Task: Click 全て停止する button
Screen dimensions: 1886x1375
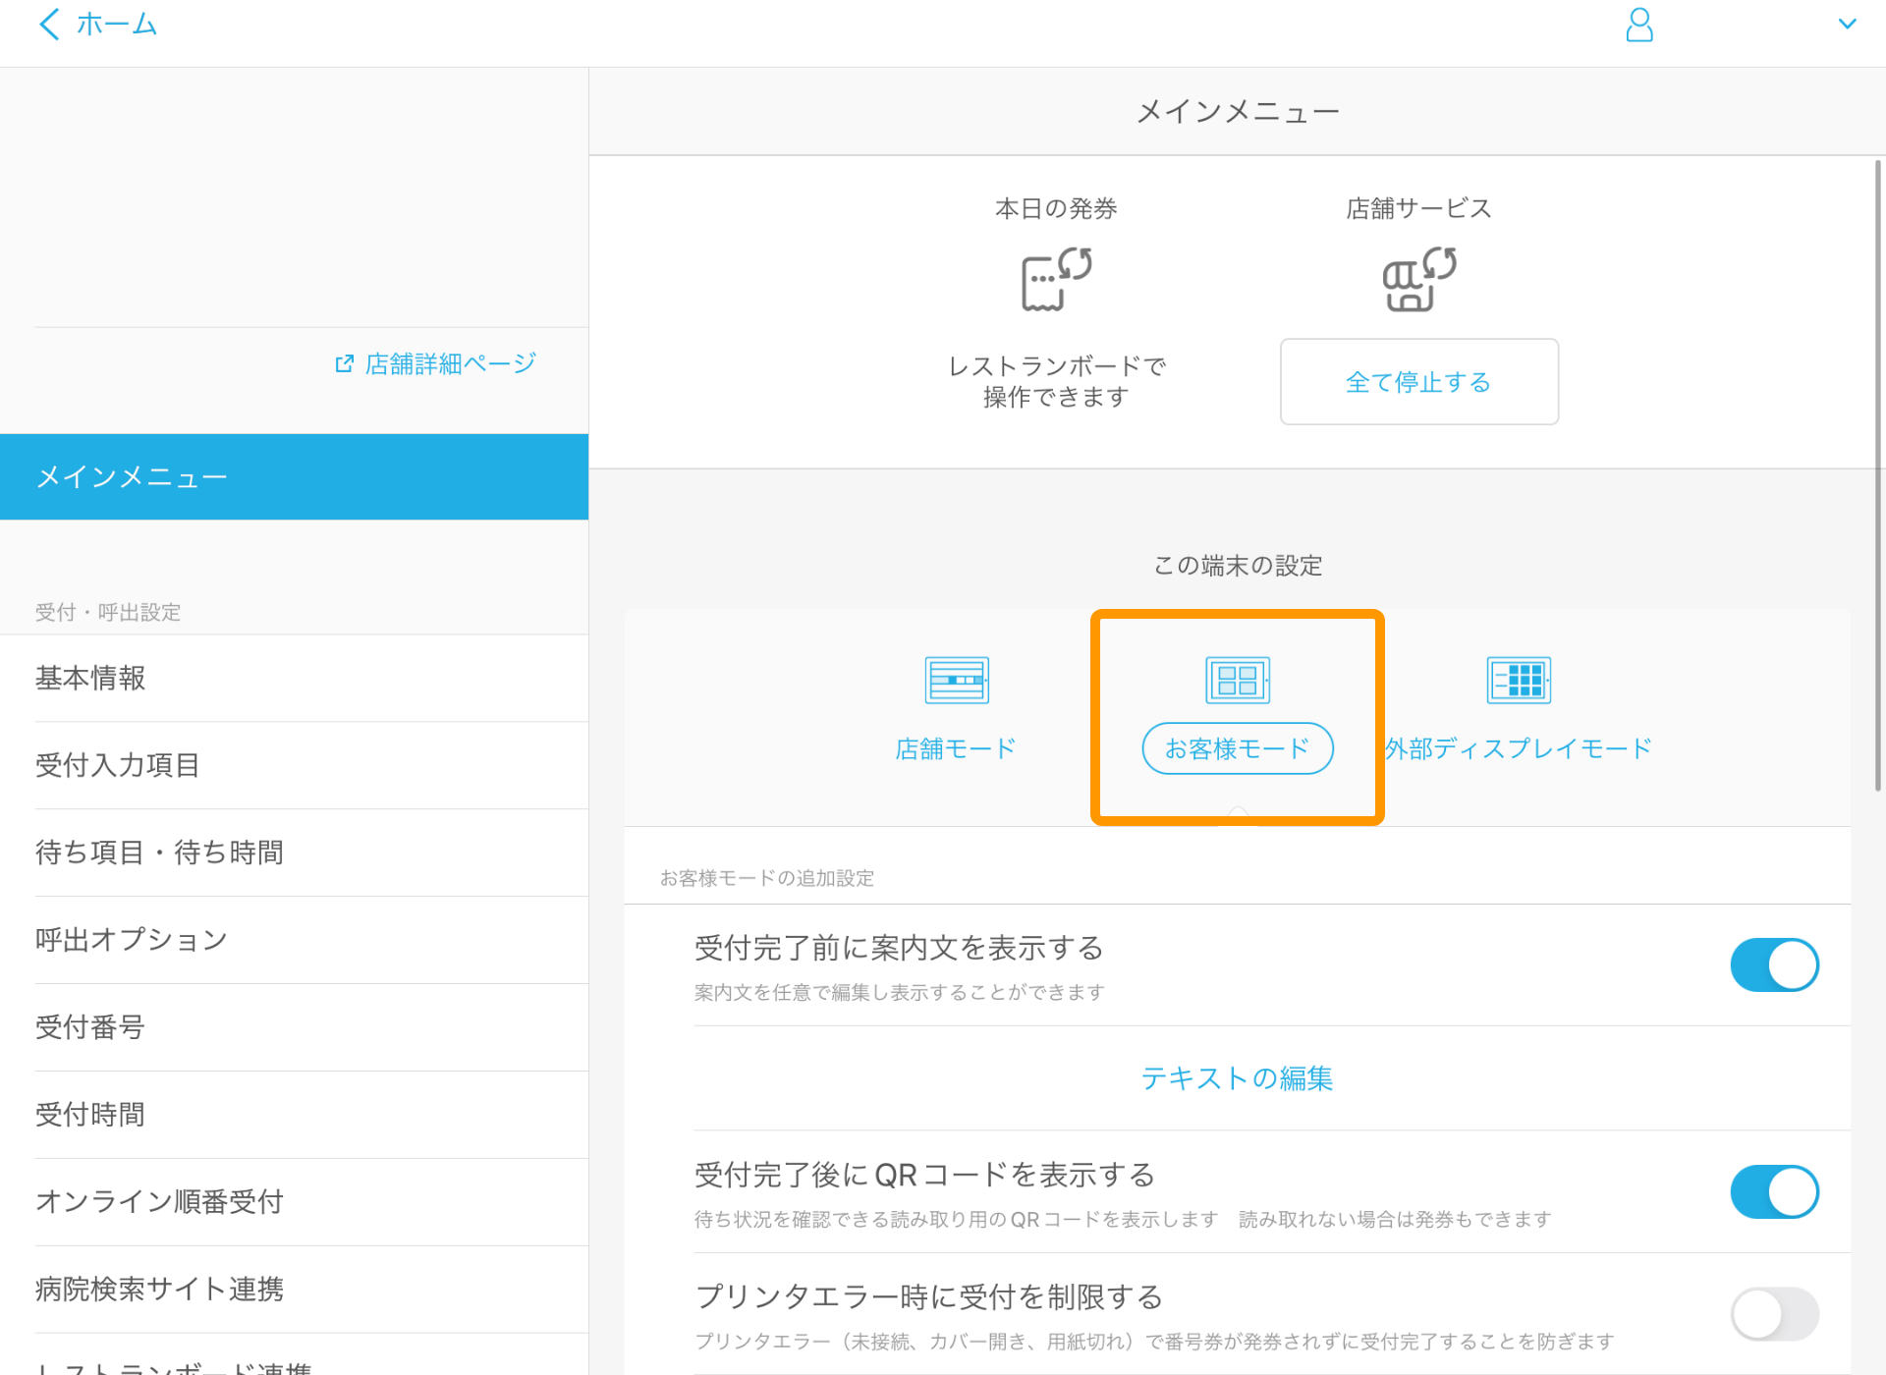Action: [x=1418, y=384]
